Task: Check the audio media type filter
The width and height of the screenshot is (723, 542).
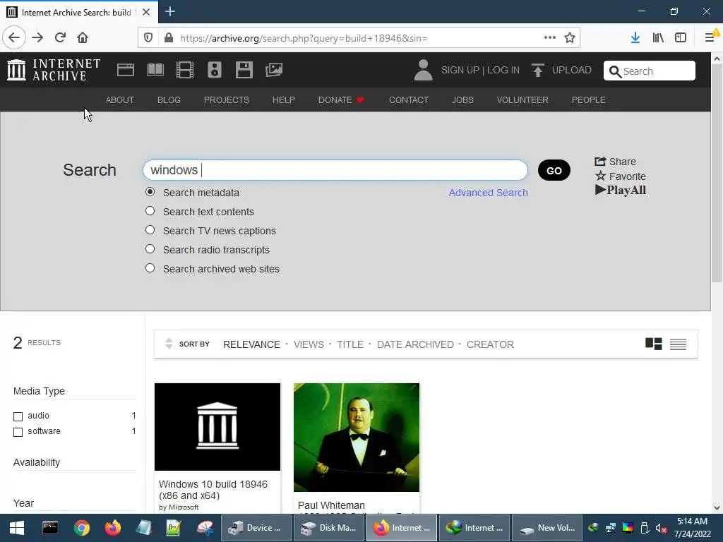Action: pyautogui.click(x=18, y=416)
